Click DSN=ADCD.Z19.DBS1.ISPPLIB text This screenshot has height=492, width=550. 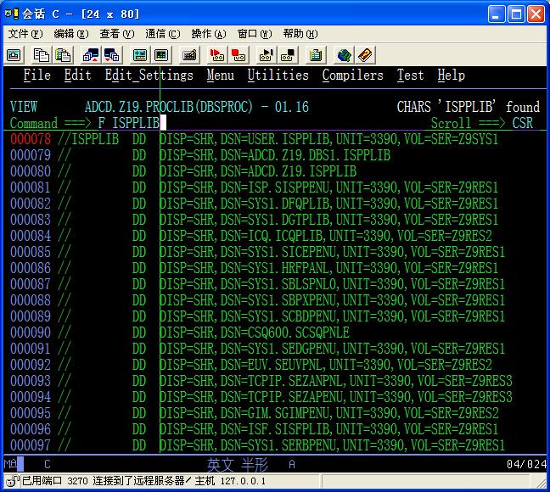coord(306,155)
